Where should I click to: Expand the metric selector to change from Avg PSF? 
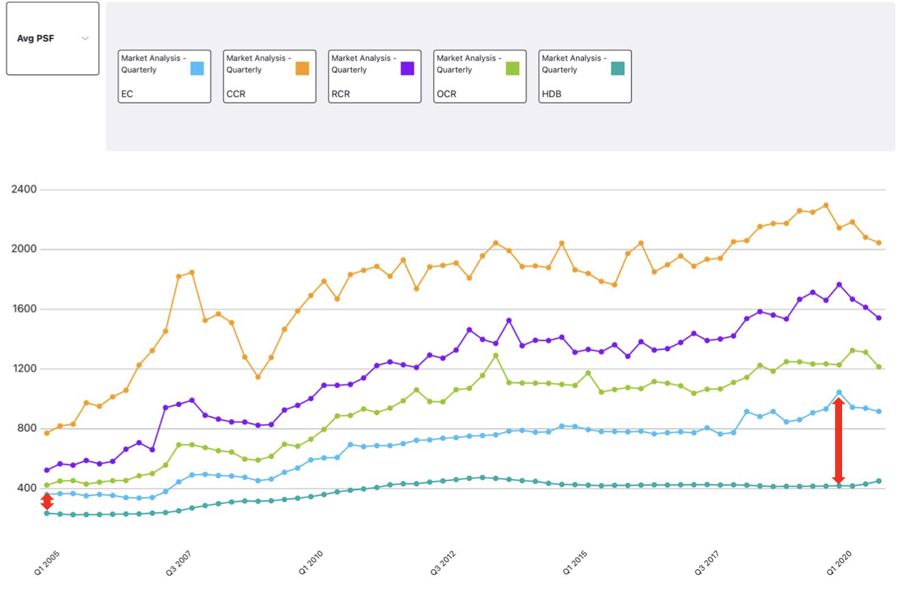click(51, 39)
